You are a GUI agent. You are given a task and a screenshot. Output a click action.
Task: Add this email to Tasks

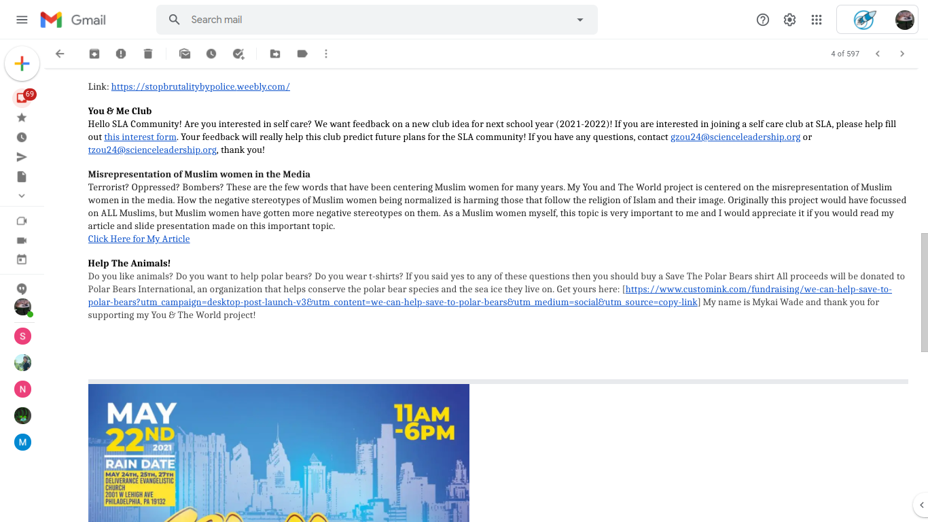[238, 54]
